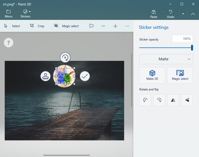Viewport: 199px width, 157px height.
Task: Click the vertical canvas scrollbar
Action: pos(131,80)
